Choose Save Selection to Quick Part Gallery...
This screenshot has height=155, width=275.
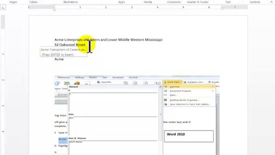tap(189, 104)
